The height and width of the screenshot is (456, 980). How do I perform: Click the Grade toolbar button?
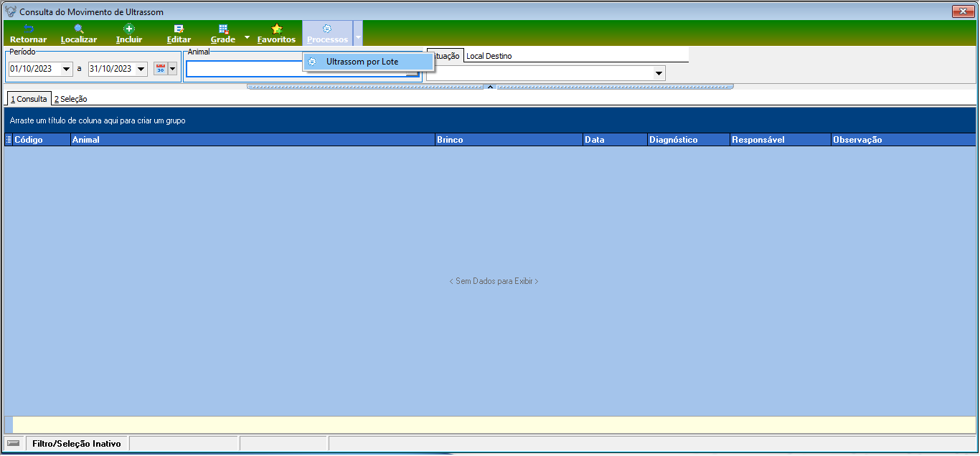[223, 34]
